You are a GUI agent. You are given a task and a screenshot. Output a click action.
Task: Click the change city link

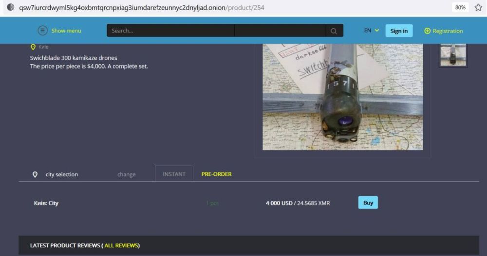pos(127,174)
